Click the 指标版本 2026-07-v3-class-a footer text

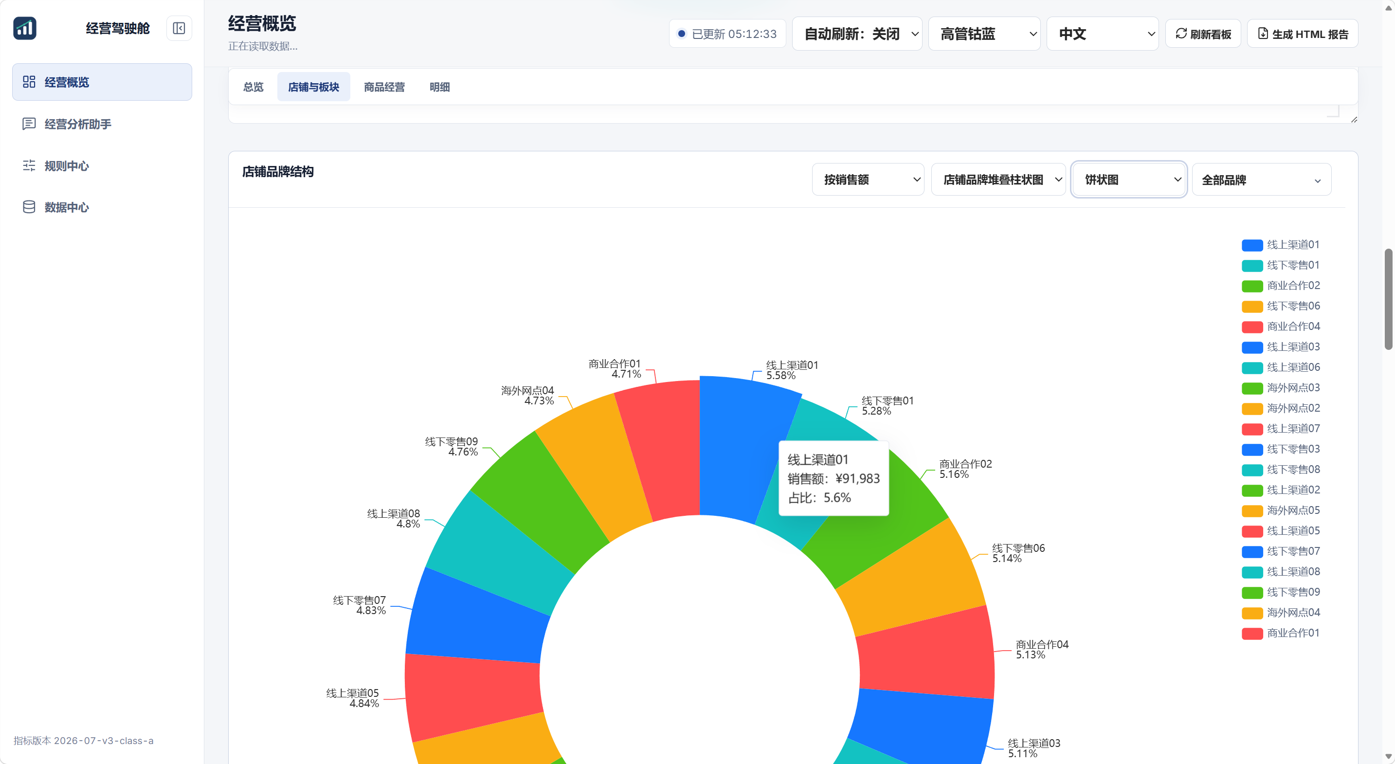point(83,740)
